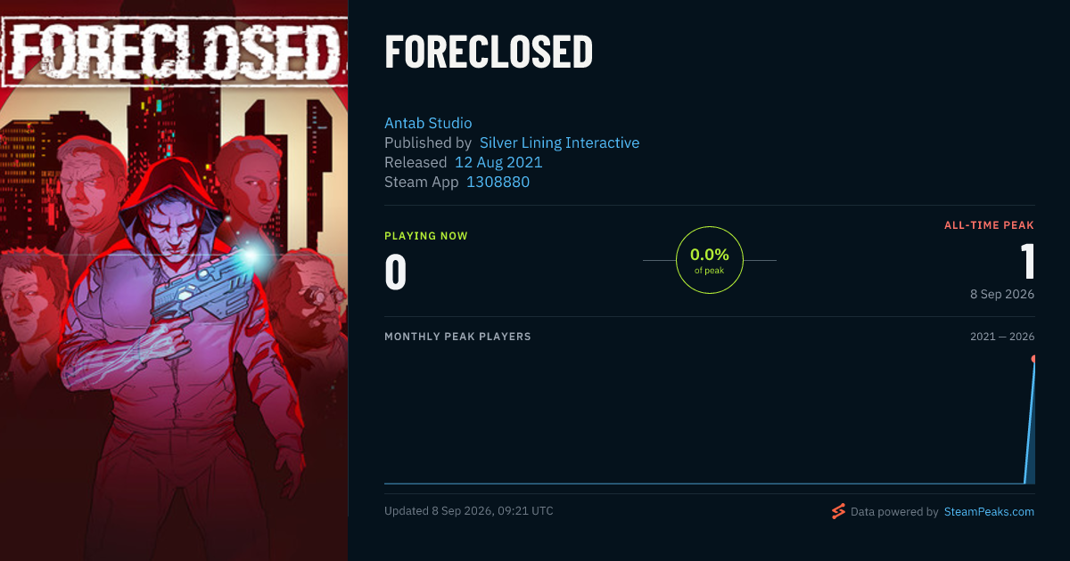The height and width of the screenshot is (561, 1070).
Task: Click the 2021 — 2026 chart range label
Action: (1002, 337)
